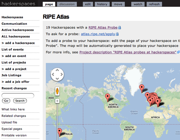Click '> add a job offer' link
This screenshot has width=180, height=140.
click(x=15, y=82)
